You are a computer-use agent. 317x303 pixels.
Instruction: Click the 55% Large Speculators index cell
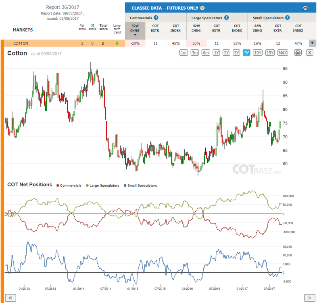pos(237,43)
